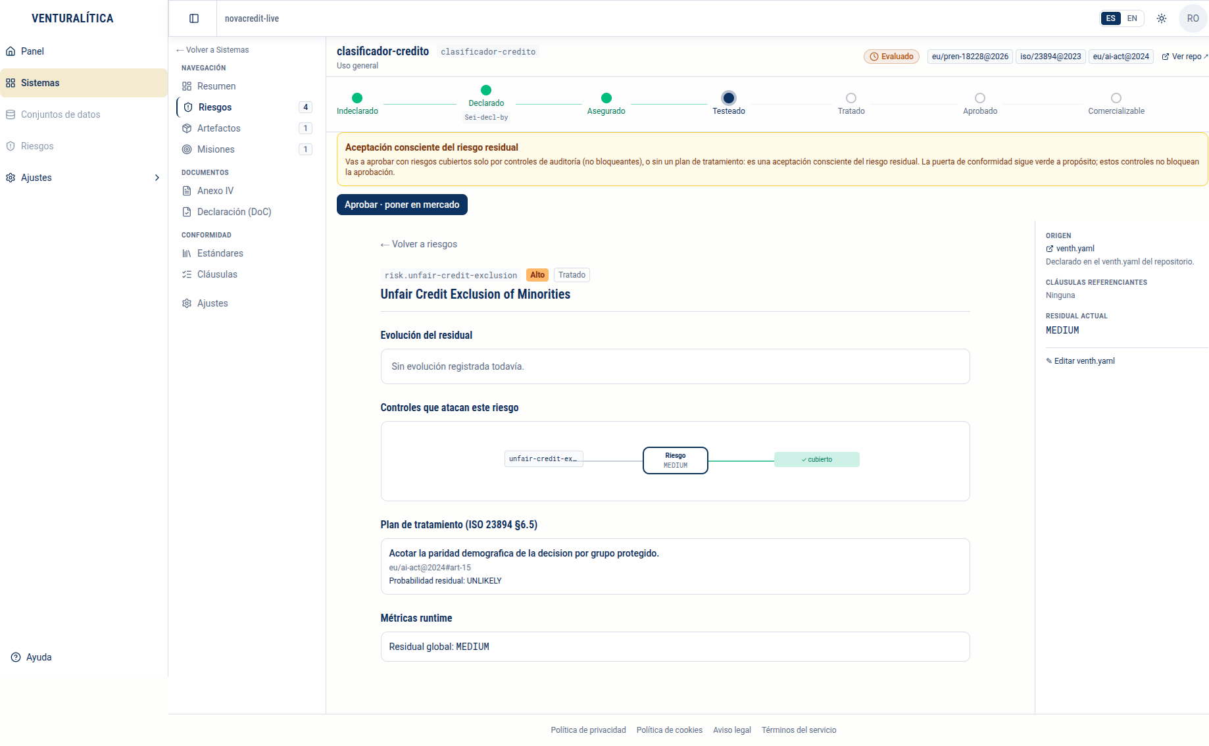This screenshot has width=1209, height=746.
Task: Click the Alto severity badge
Action: click(537, 275)
